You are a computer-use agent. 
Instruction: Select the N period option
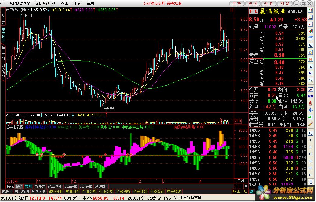[311, 175]
